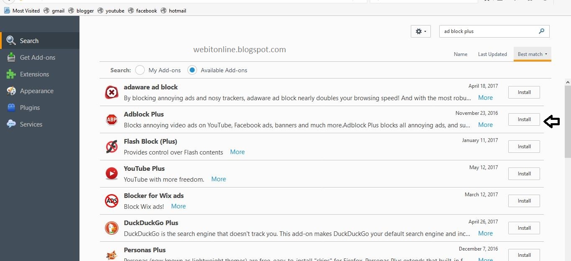The image size is (571, 261).
Task: Click the adaware ad block title
Action: pyautogui.click(x=151, y=87)
